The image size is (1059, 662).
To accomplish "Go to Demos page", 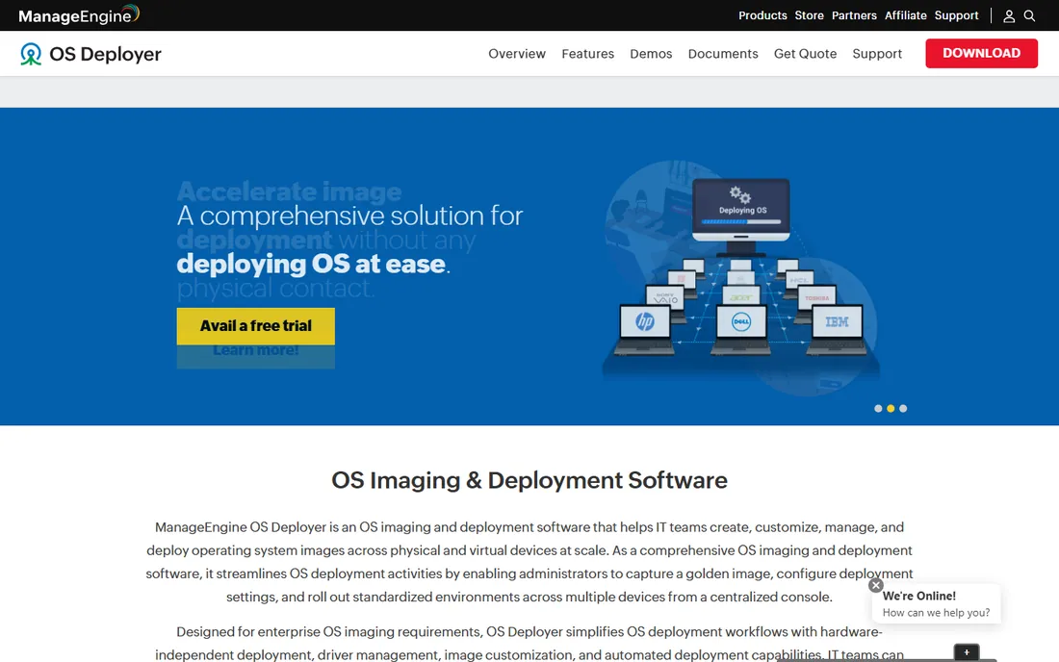I will point(651,53).
